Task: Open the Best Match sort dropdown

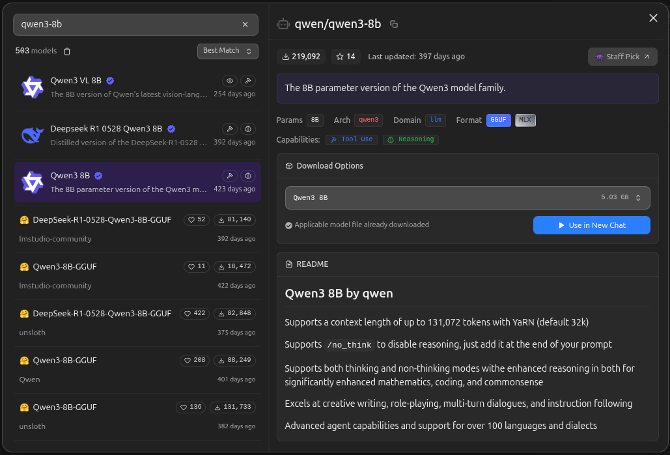Action: (x=228, y=51)
